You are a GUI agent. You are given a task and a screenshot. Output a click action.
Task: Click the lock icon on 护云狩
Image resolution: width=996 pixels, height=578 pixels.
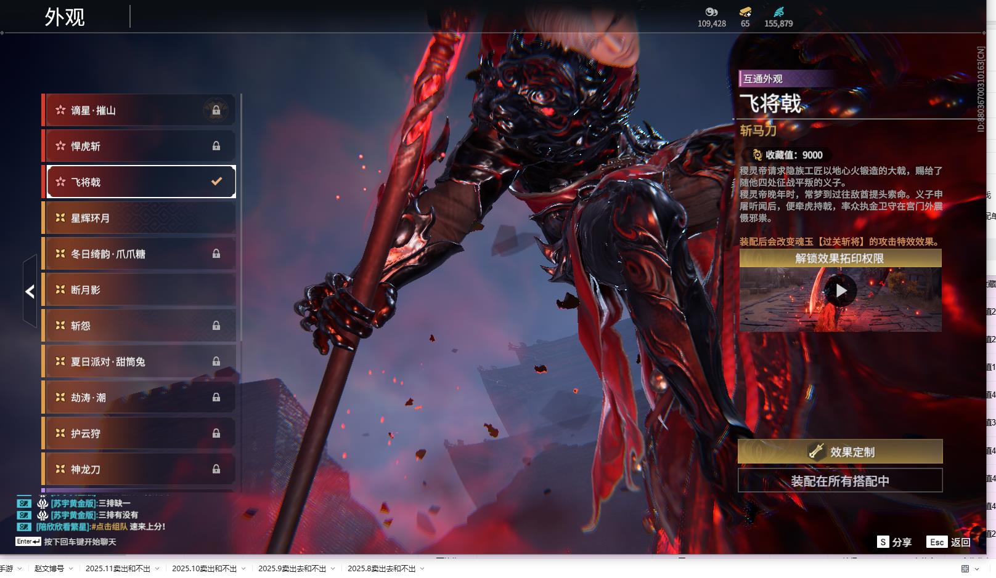point(216,433)
